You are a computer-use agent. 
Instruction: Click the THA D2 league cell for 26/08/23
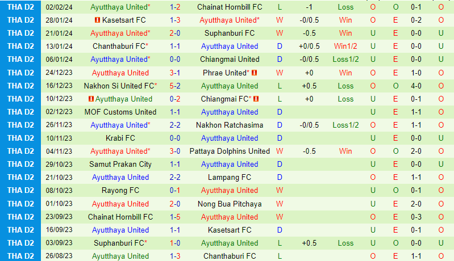coord(20,256)
